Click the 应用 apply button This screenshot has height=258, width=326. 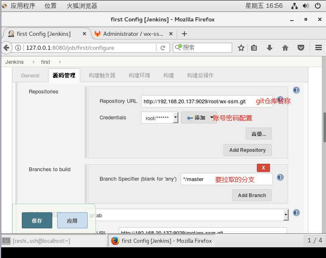[x=72, y=221]
